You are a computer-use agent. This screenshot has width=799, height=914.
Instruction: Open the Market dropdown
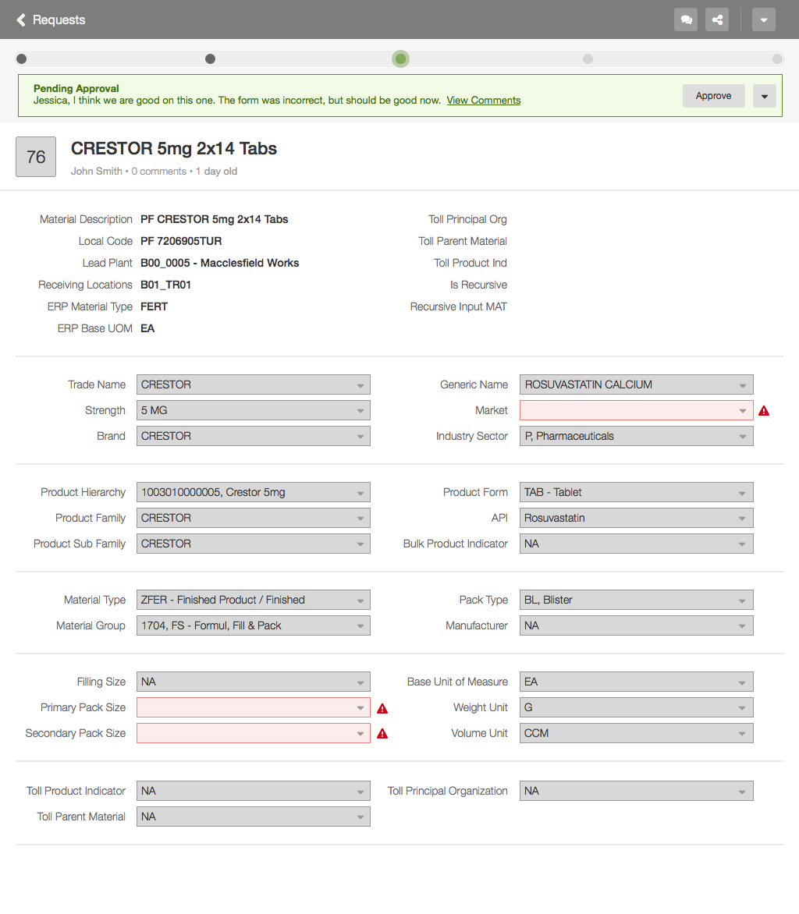[x=636, y=410]
